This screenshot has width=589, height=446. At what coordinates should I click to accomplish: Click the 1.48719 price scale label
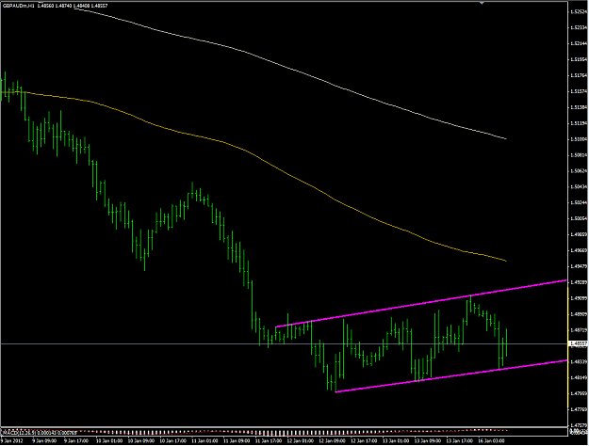579,329
